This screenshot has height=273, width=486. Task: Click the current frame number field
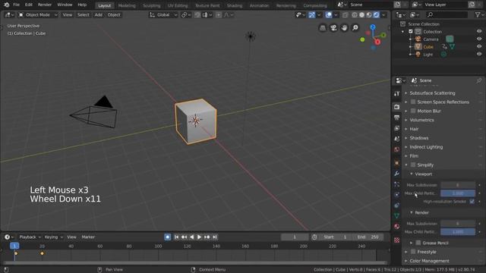(x=295, y=237)
